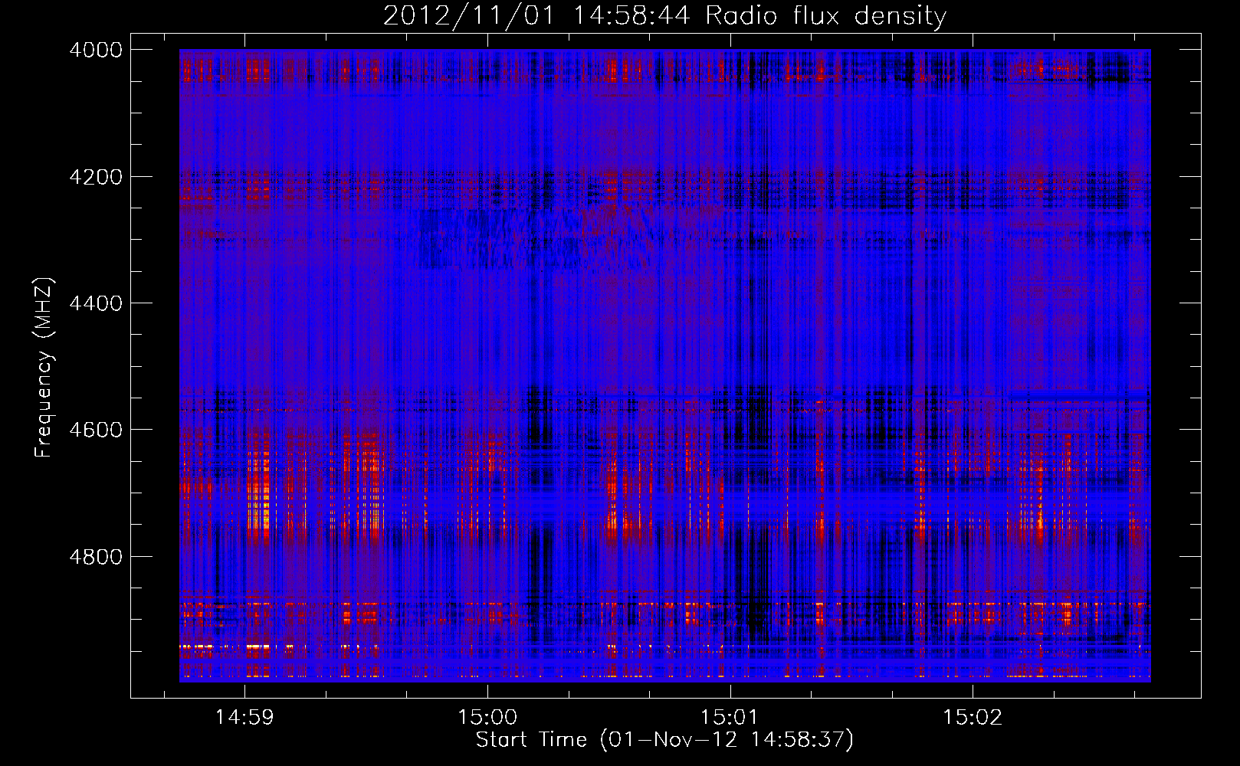Click the 15:00 time axis label
Screen dimensions: 1240x766
487,718
